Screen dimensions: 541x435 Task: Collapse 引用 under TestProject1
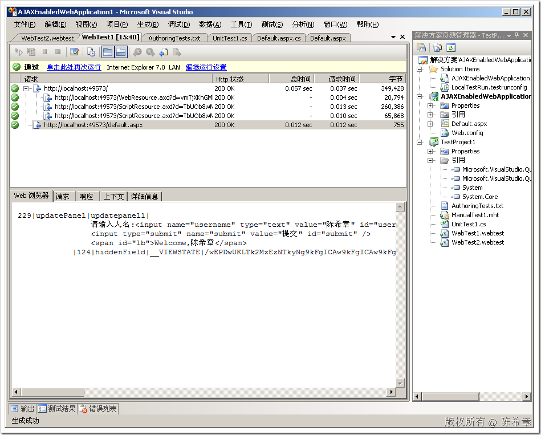[x=430, y=160]
